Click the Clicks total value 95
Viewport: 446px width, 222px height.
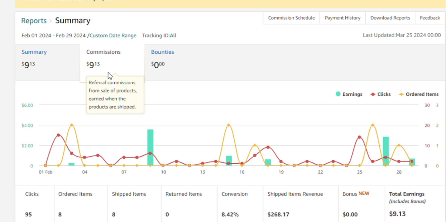(x=28, y=215)
